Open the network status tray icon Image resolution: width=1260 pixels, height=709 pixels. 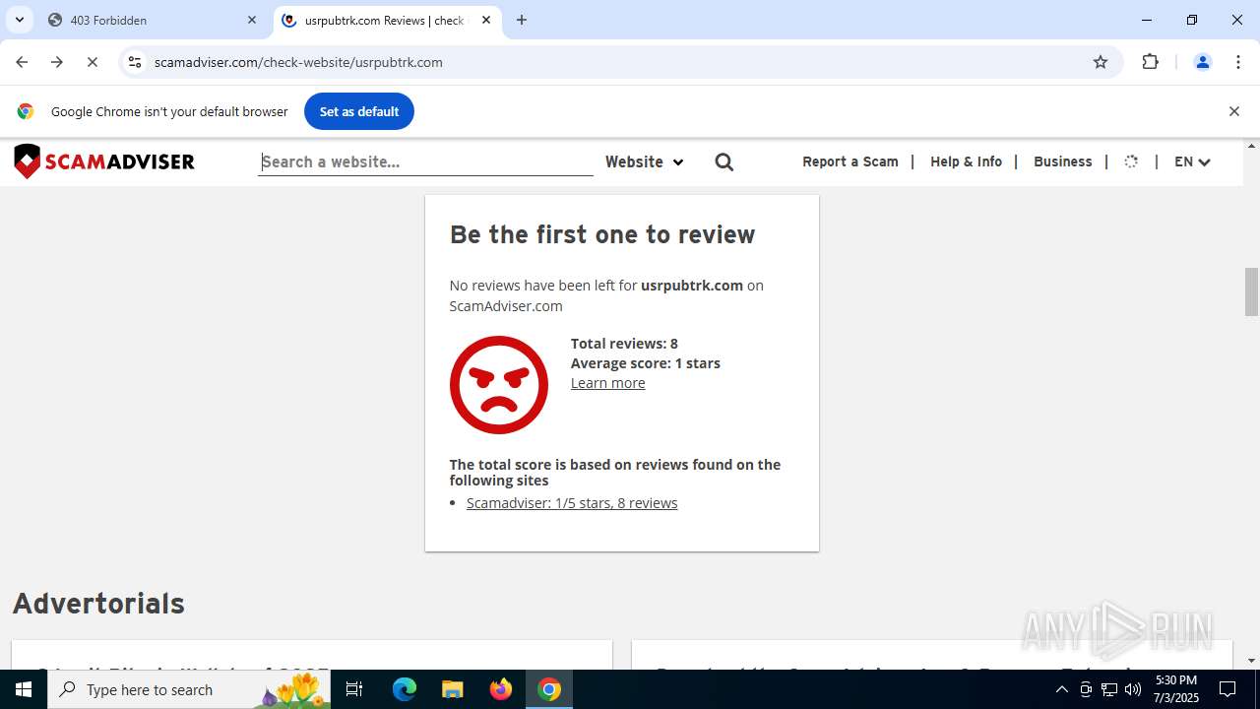(x=1109, y=689)
